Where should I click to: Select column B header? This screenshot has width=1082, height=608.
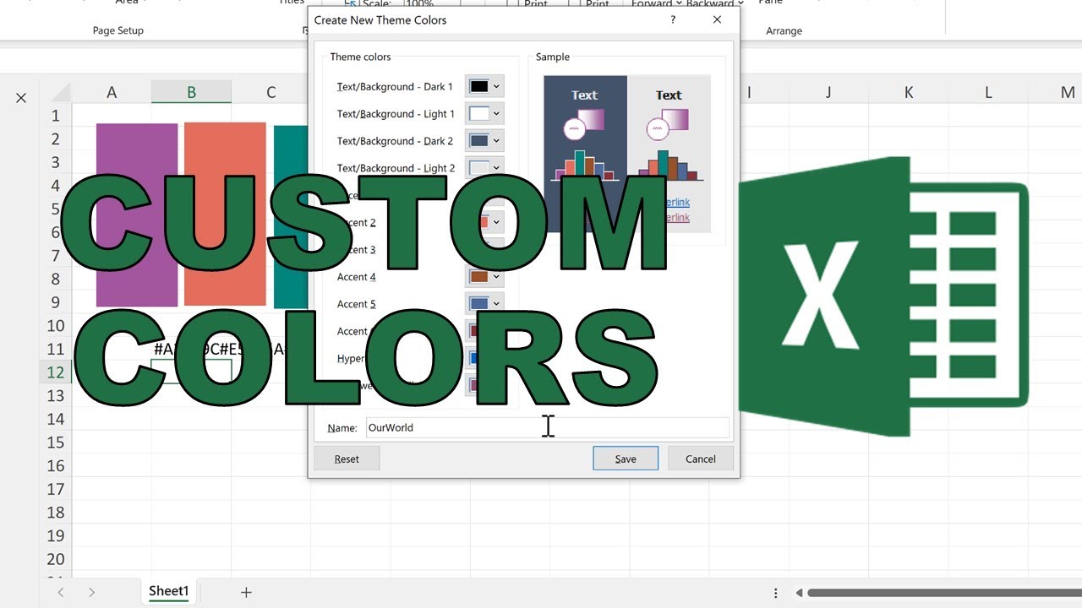pyautogui.click(x=192, y=92)
